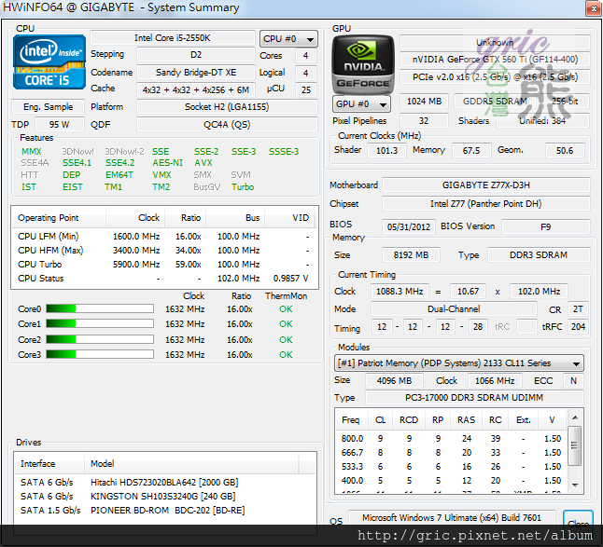The height and width of the screenshot is (547, 603).
Task: Click the Intel Core i5-2550K name field
Action: 173,38
